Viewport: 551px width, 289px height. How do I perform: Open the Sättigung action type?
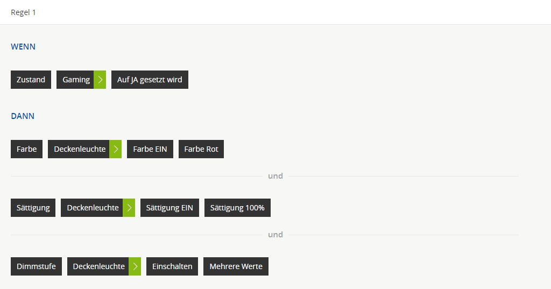pyautogui.click(x=33, y=208)
